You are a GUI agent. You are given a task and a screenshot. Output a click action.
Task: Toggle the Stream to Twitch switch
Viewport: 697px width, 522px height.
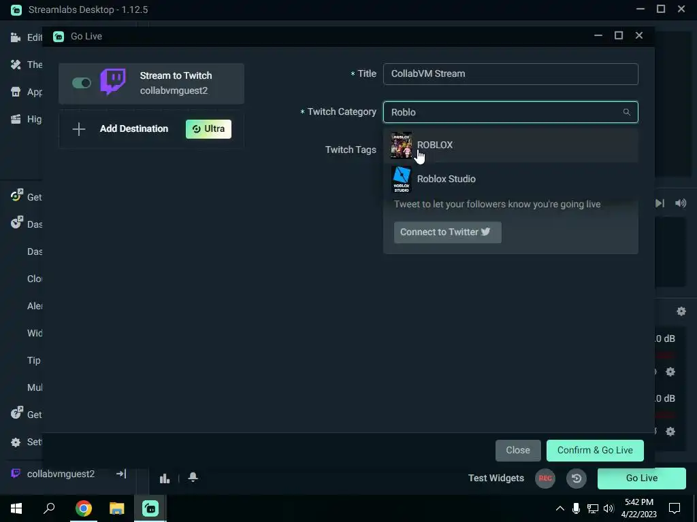click(82, 83)
